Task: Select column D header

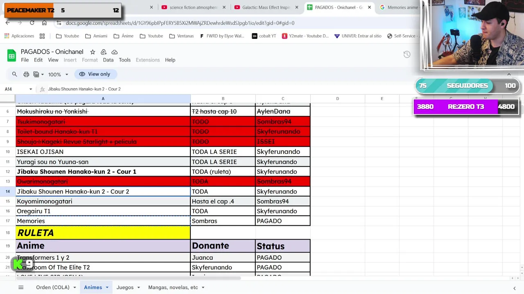Action: [337, 99]
